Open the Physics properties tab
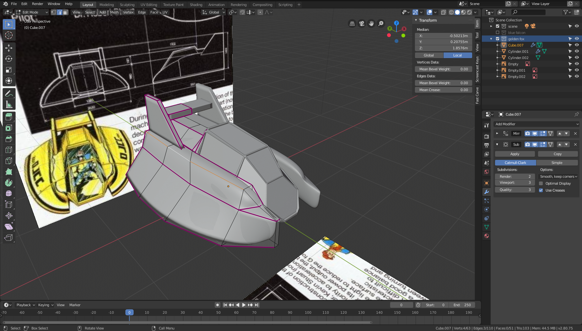Image resolution: width=582 pixels, height=331 pixels. click(487, 209)
